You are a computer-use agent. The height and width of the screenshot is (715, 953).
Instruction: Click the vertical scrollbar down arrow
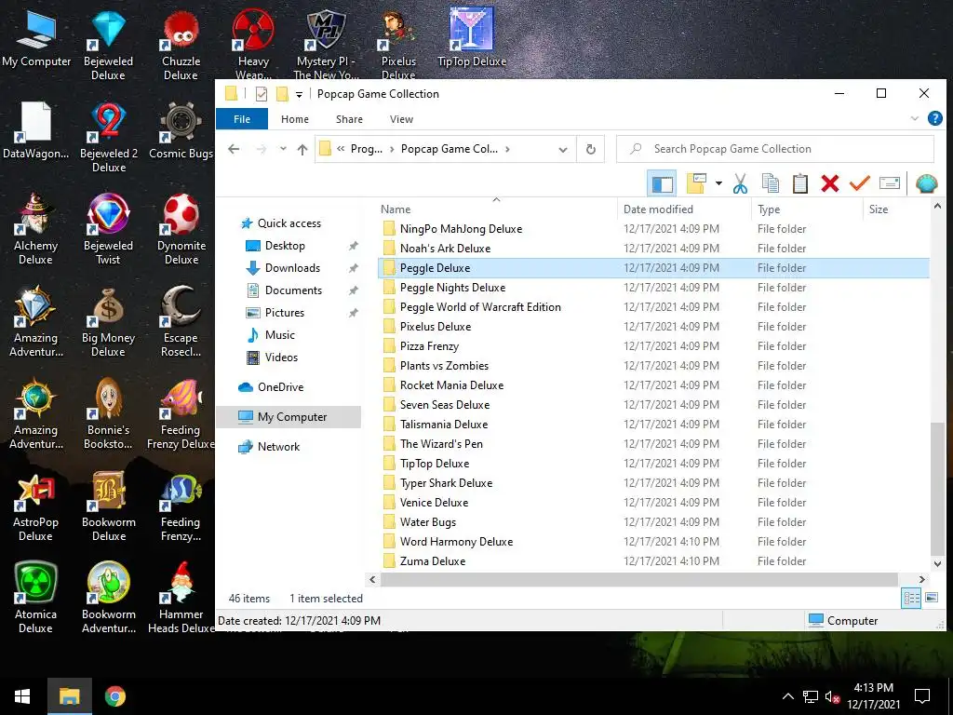tap(937, 564)
